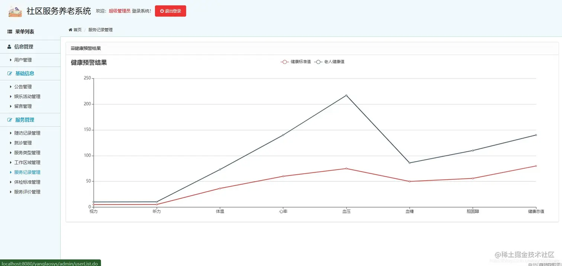Click the 首页 breadcrumb home link
Image resolution: width=562 pixels, height=266 pixels.
75,30
